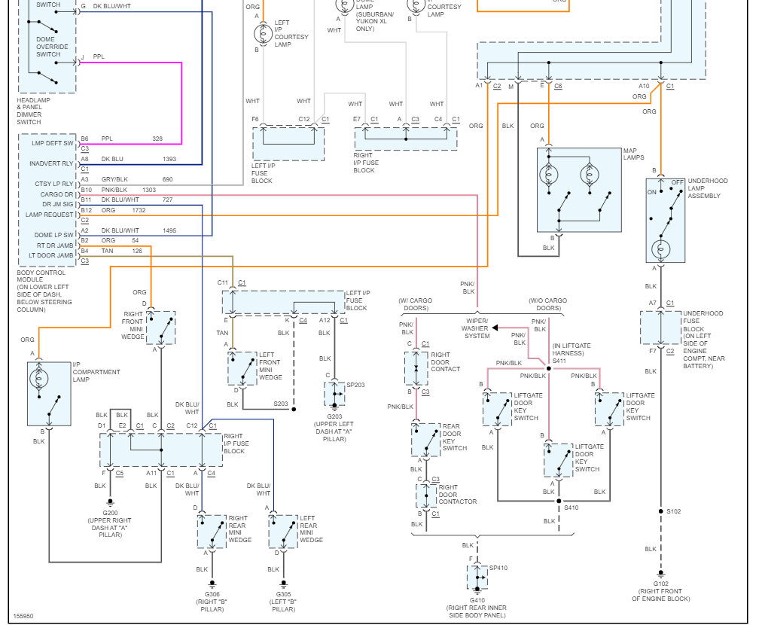Select the RIGHT FRONT MINI WEDGE label
759x625 pixels.
pos(133,325)
